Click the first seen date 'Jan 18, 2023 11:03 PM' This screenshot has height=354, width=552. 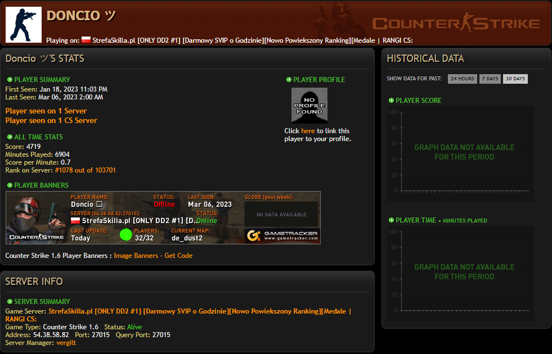(x=73, y=89)
